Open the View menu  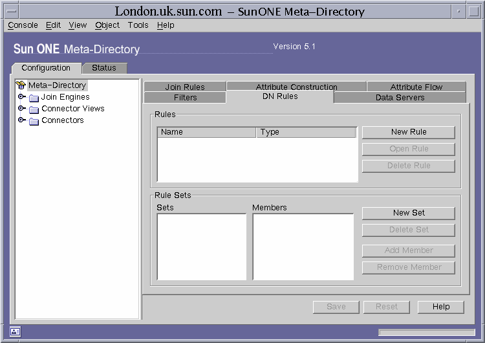[x=78, y=25]
